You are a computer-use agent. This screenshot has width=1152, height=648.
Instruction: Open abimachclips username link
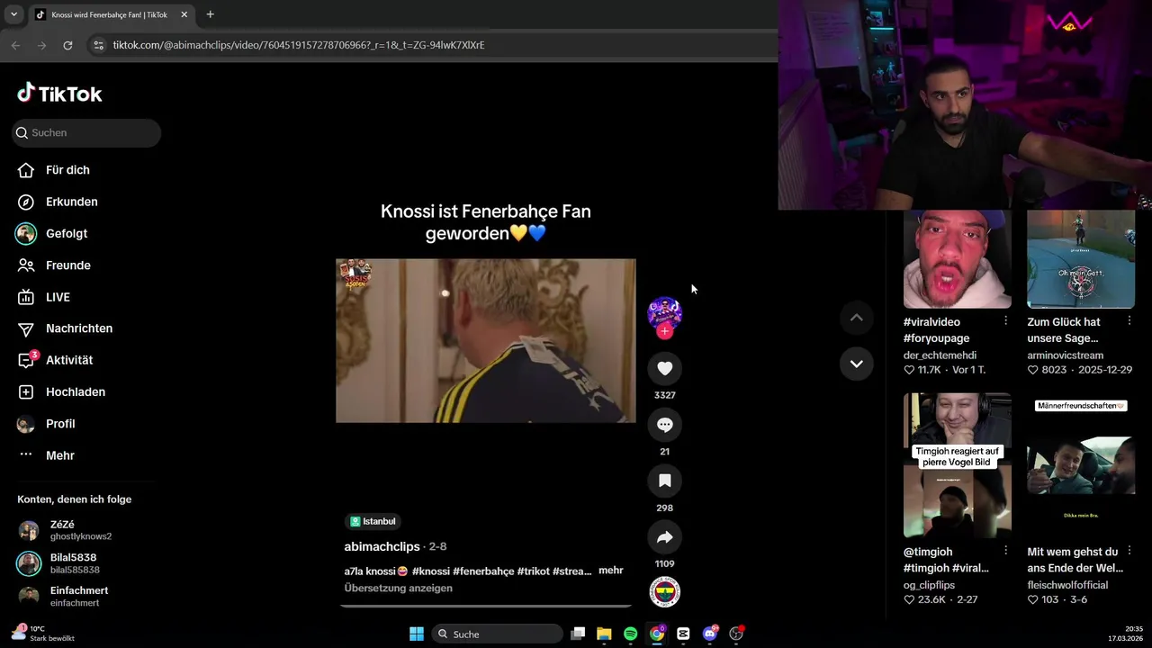pos(382,546)
